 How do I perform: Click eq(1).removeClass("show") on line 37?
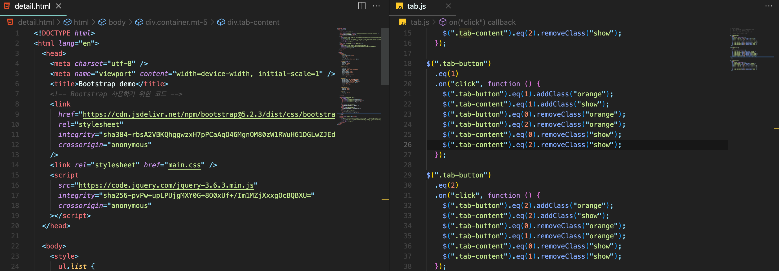(567, 256)
